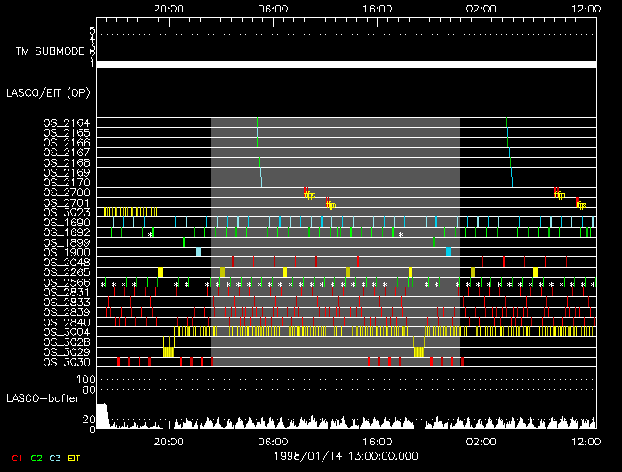Select the OS_2839 row label
Viewport: 622px width, 472px height.
[67, 312]
